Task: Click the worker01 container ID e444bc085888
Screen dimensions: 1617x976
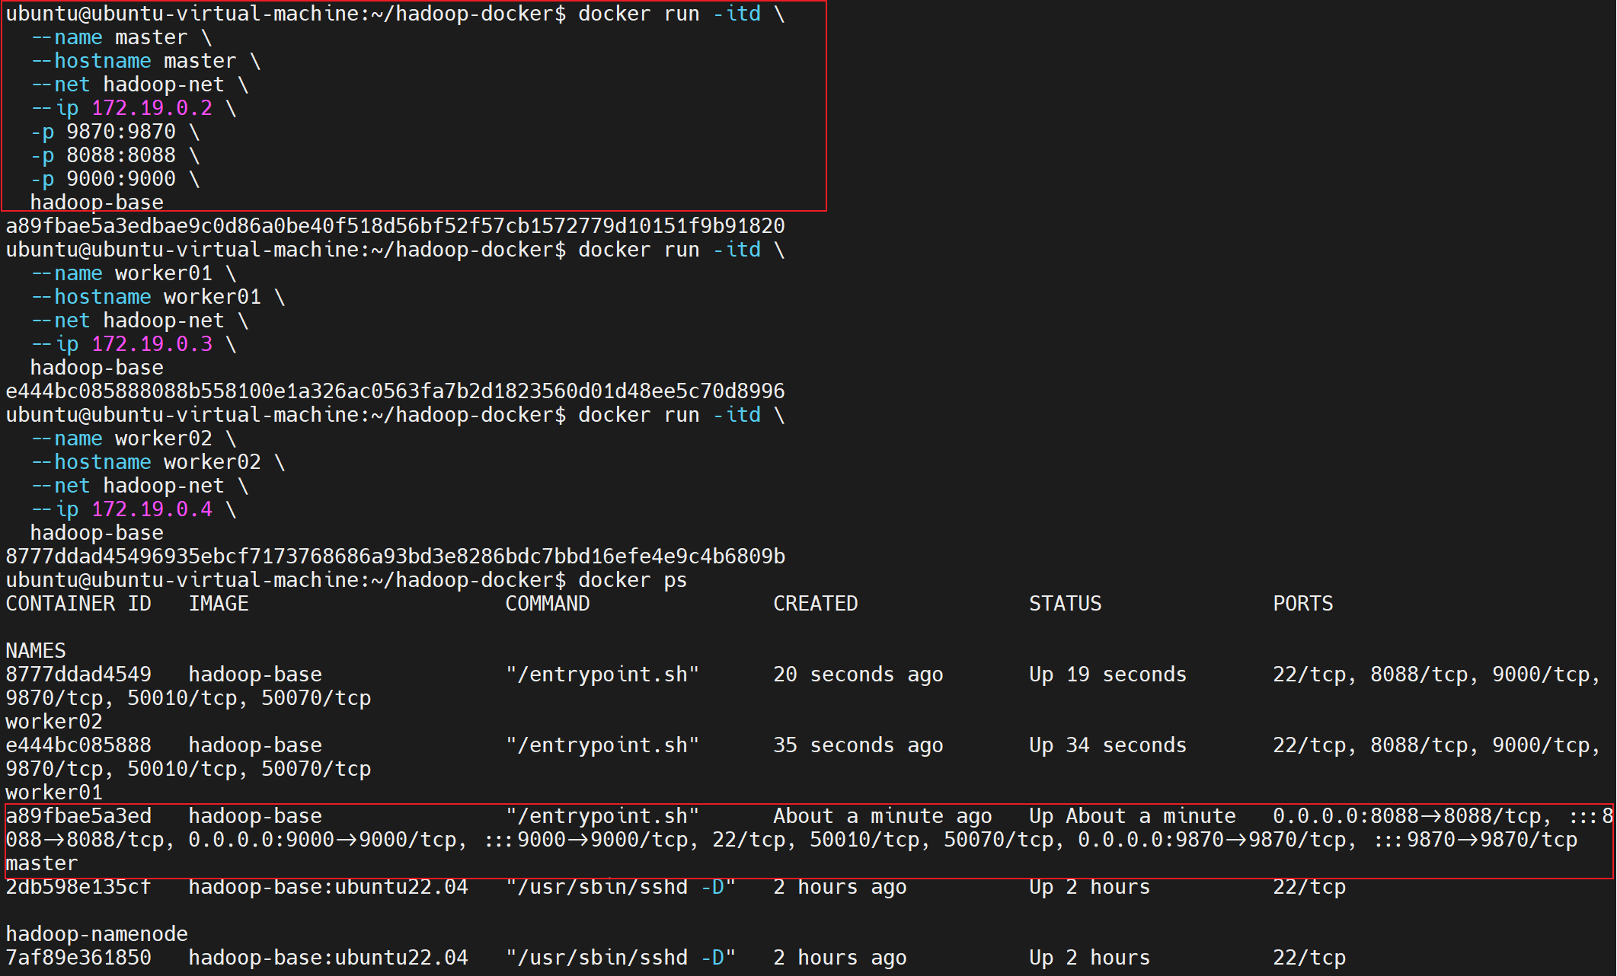Action: (78, 745)
